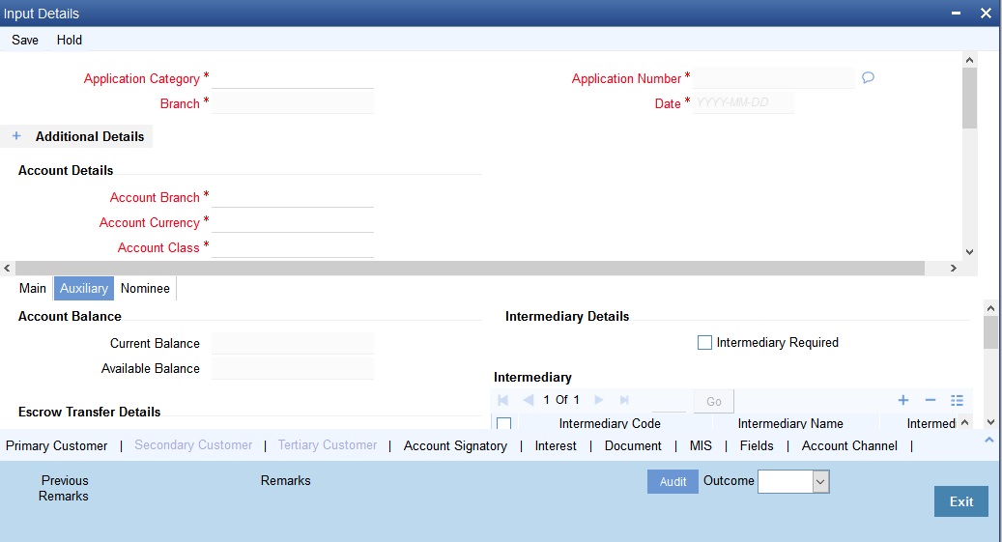
Task: Click the Audit button
Action: (x=673, y=482)
